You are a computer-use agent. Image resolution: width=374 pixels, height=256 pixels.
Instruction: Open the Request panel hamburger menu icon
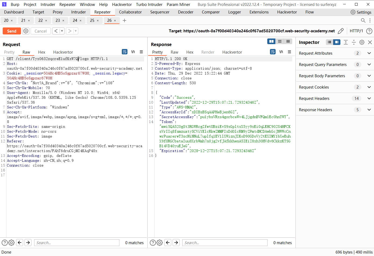[141, 52]
